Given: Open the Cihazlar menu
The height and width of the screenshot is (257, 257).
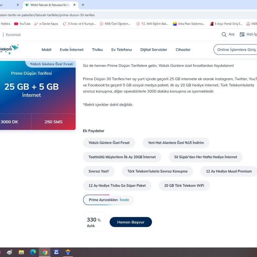Looking at the screenshot, I should pos(183,50).
